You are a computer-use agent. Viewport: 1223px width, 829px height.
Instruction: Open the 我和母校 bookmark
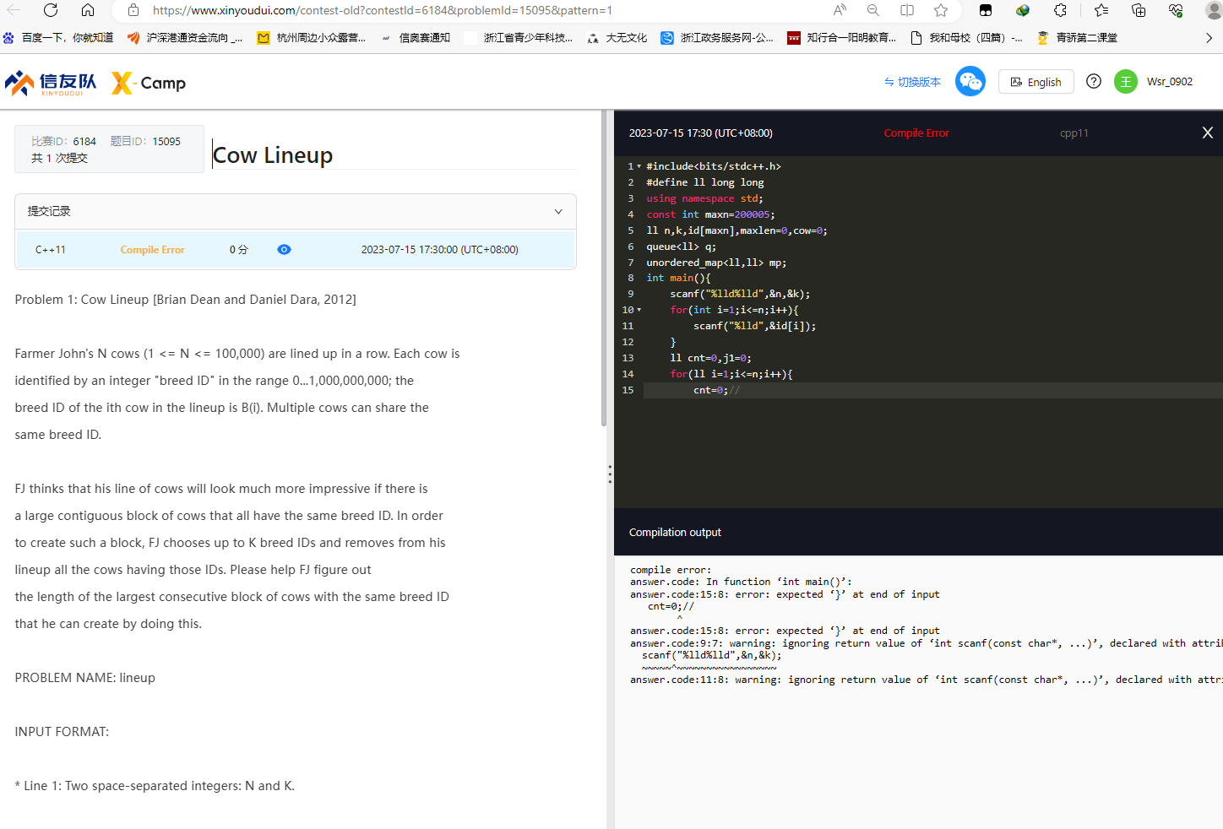[x=967, y=38]
